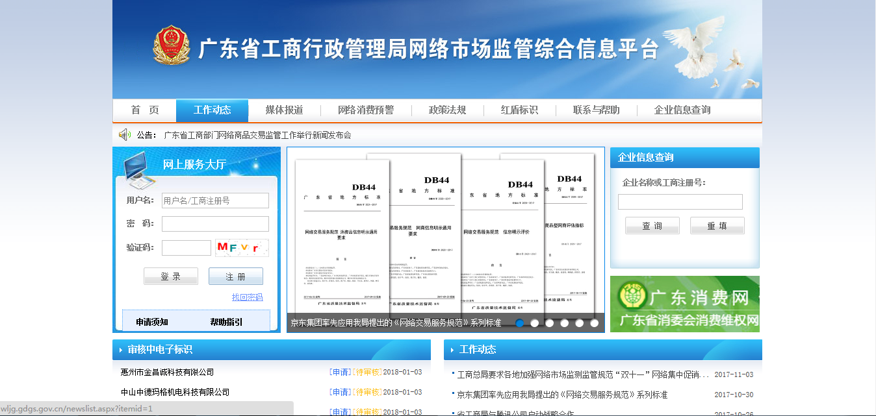Focus the 验证码 input field

[187, 248]
